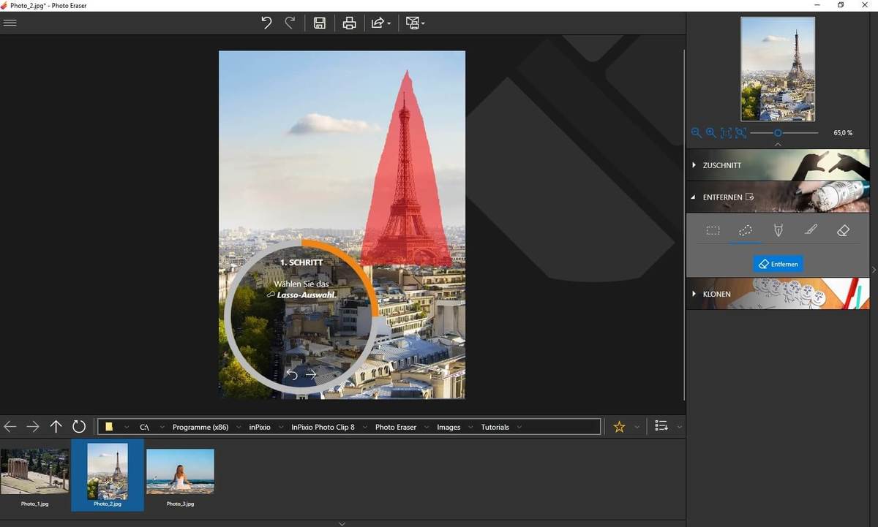This screenshot has width=878, height=527.
Task: Click the zoom slider handle
Action: click(778, 133)
